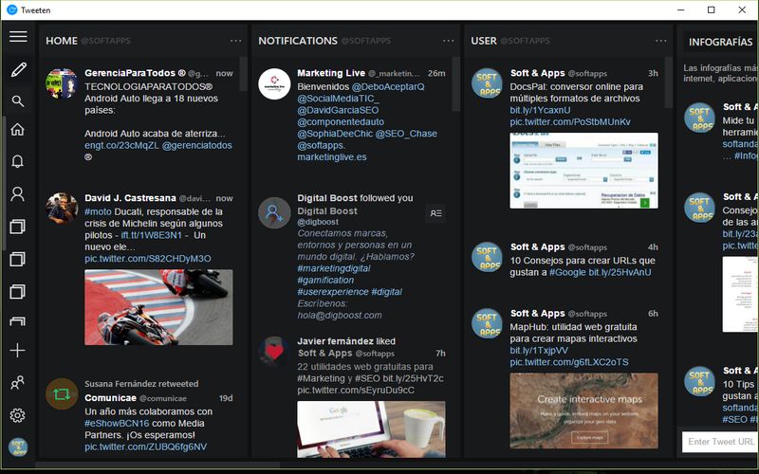Click Soft & Apps avatar on MapHub tweet
This screenshot has width=759, height=474.
coord(487,323)
